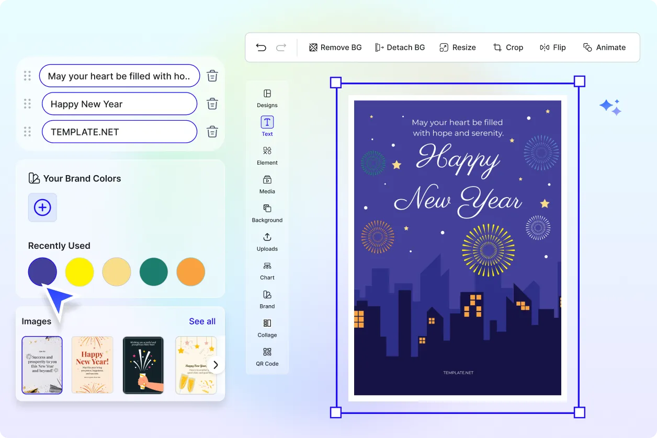Delete the Happy New Year text field

pos(212,103)
